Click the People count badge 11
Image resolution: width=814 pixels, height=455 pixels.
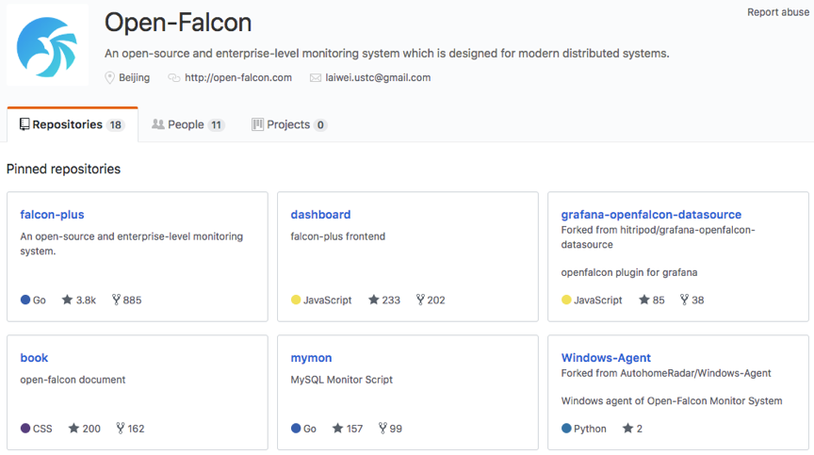(x=216, y=125)
